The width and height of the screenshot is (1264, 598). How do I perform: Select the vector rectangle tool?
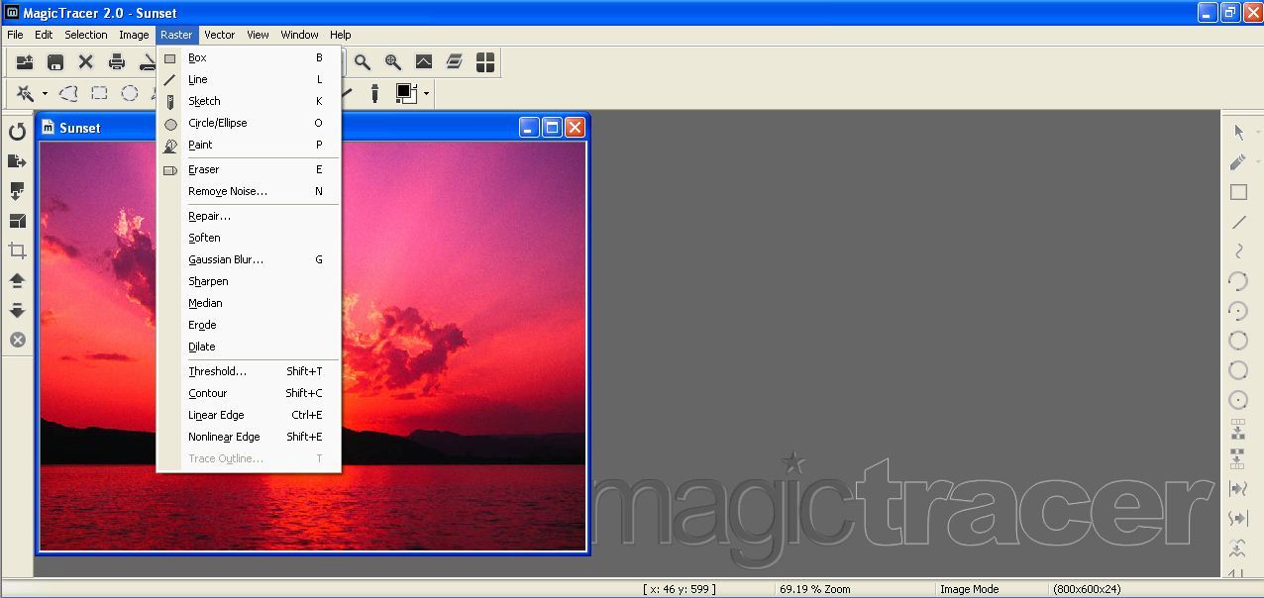click(1238, 192)
